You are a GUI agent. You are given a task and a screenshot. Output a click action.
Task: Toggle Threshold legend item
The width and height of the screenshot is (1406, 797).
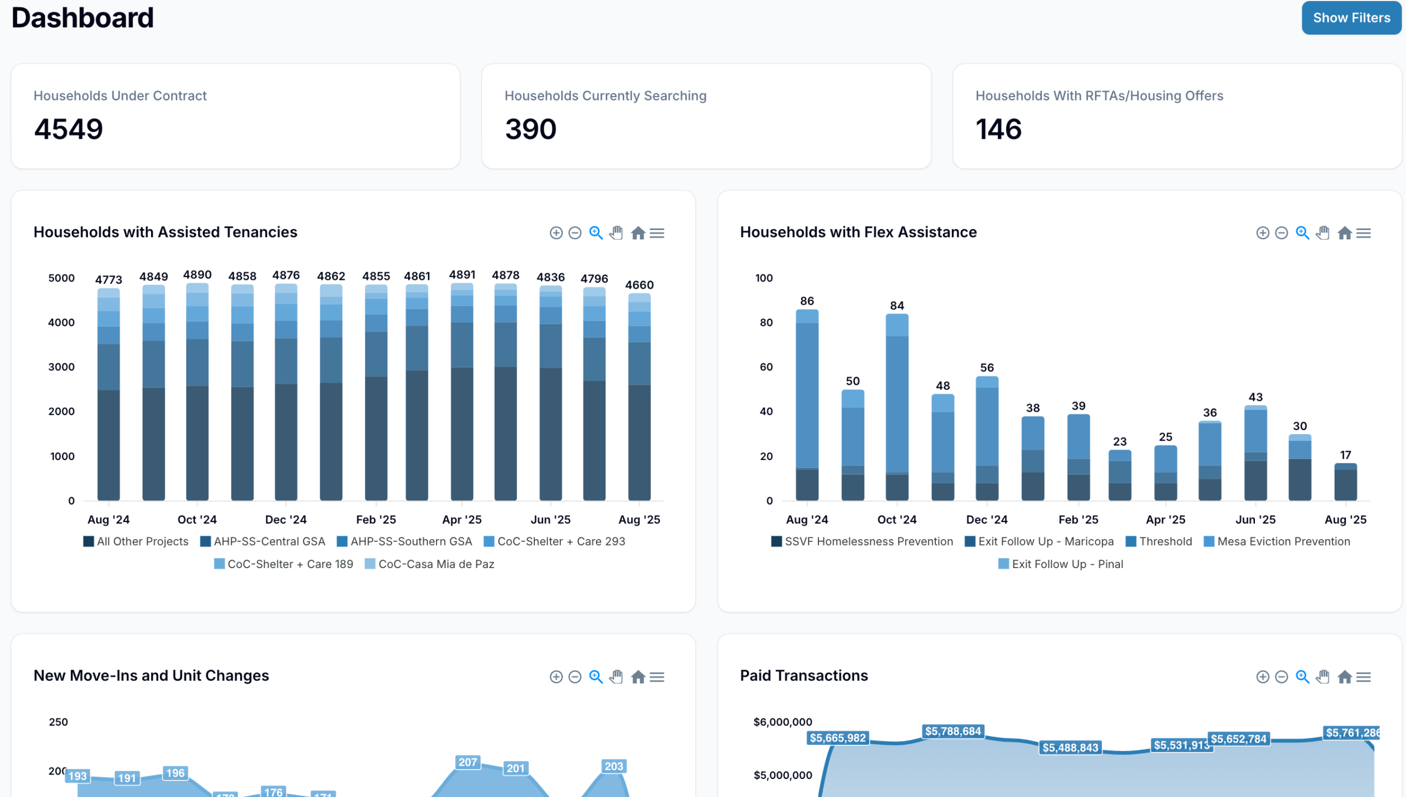point(1165,541)
